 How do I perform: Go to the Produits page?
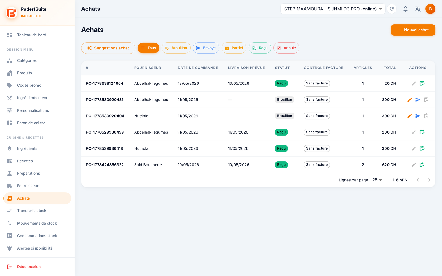click(37, 73)
